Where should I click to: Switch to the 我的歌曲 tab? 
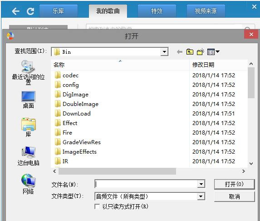tap(108, 11)
